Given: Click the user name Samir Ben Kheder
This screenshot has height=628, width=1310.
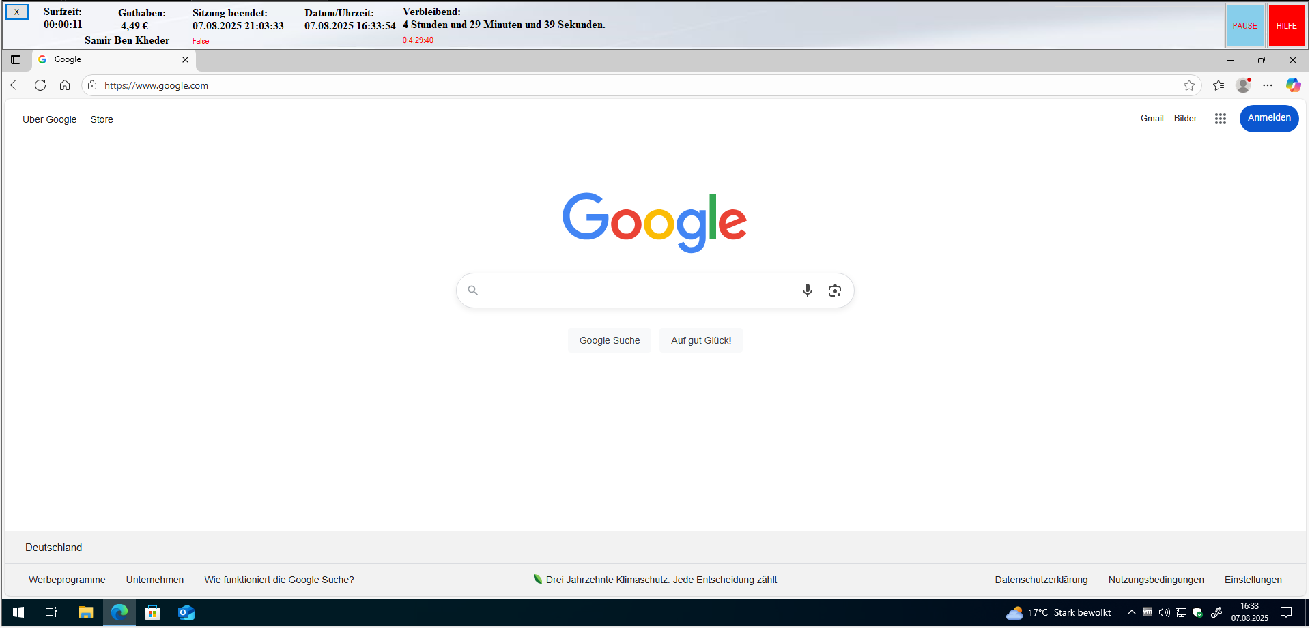Looking at the screenshot, I should 127,40.
